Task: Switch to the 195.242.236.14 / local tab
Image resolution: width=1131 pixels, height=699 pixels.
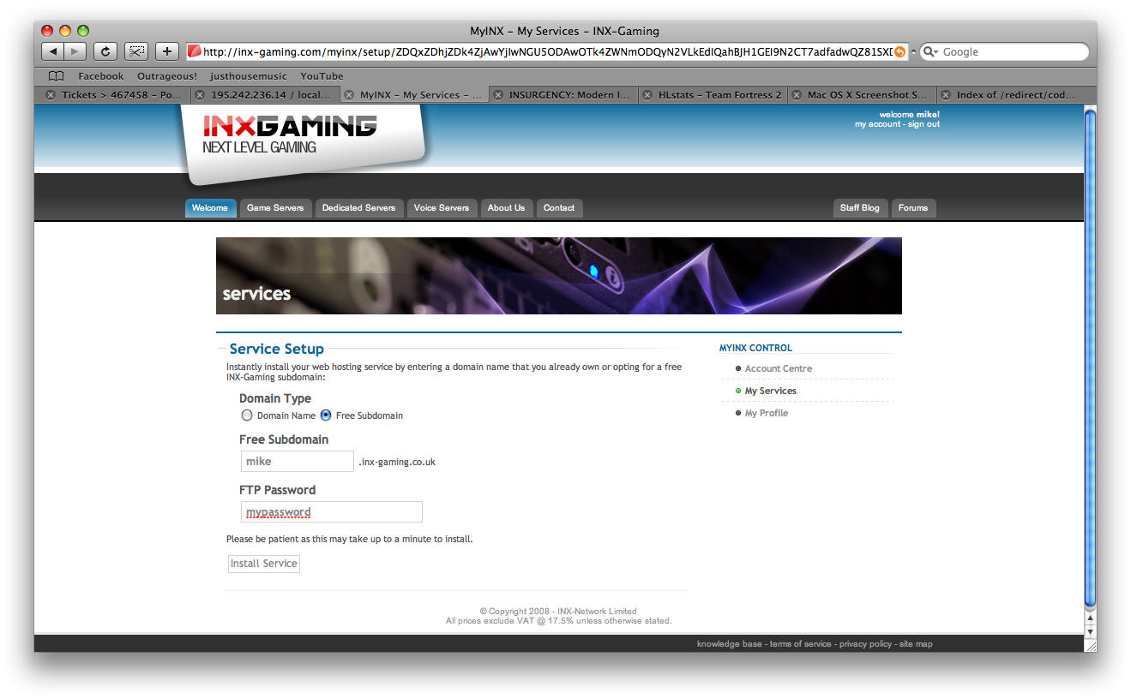Action: tap(265, 95)
